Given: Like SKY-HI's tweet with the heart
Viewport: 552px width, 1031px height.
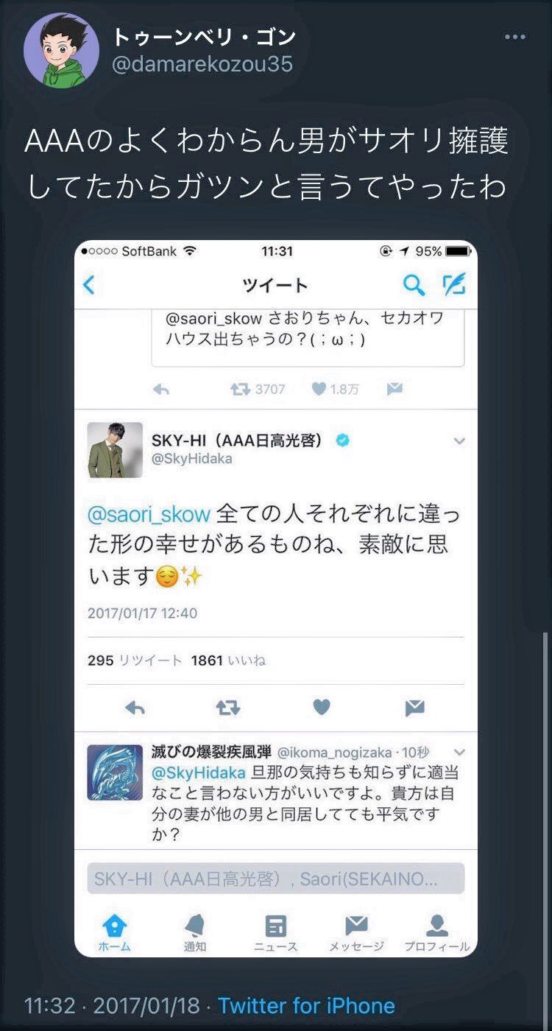Looking at the screenshot, I should 321,708.
